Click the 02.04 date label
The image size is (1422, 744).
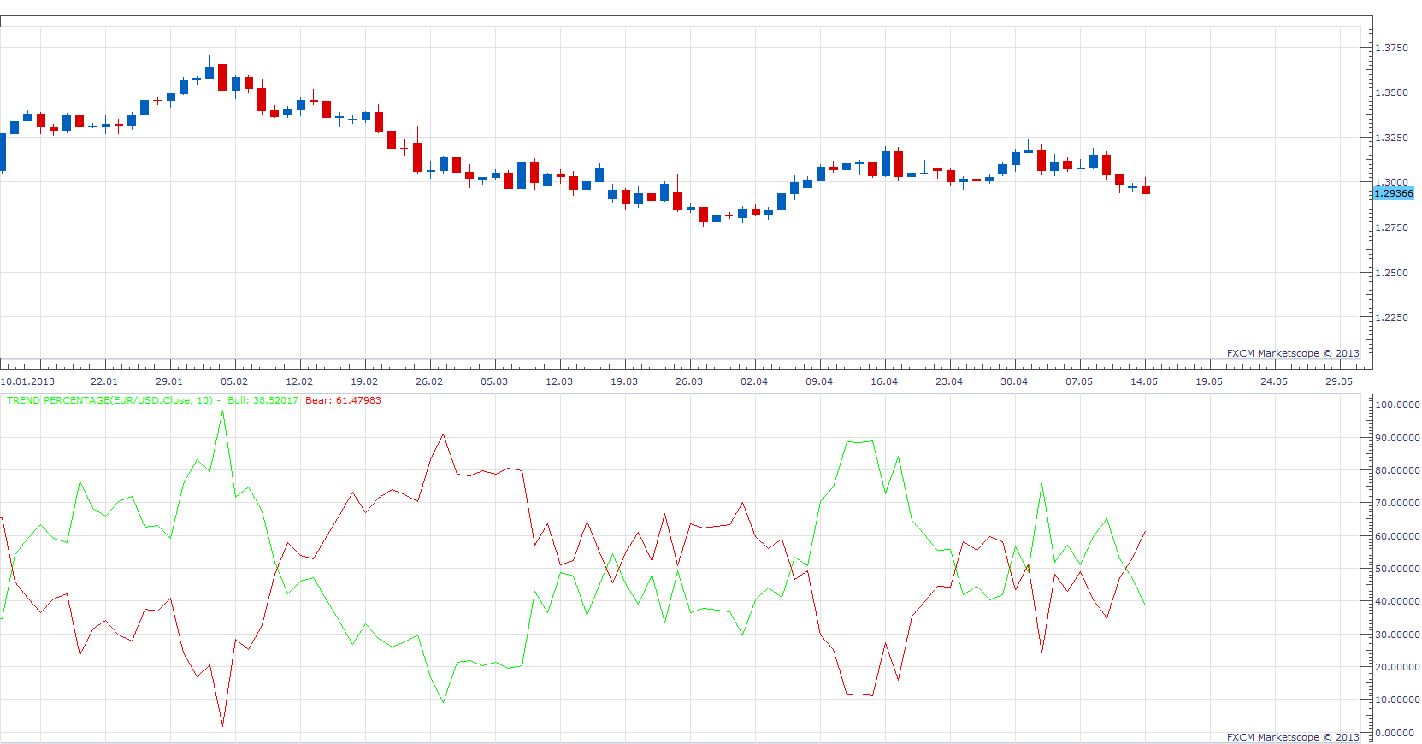click(754, 381)
